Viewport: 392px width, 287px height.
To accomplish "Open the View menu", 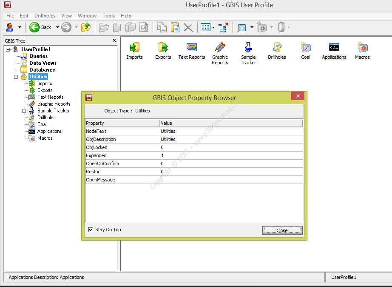I will (66, 15).
